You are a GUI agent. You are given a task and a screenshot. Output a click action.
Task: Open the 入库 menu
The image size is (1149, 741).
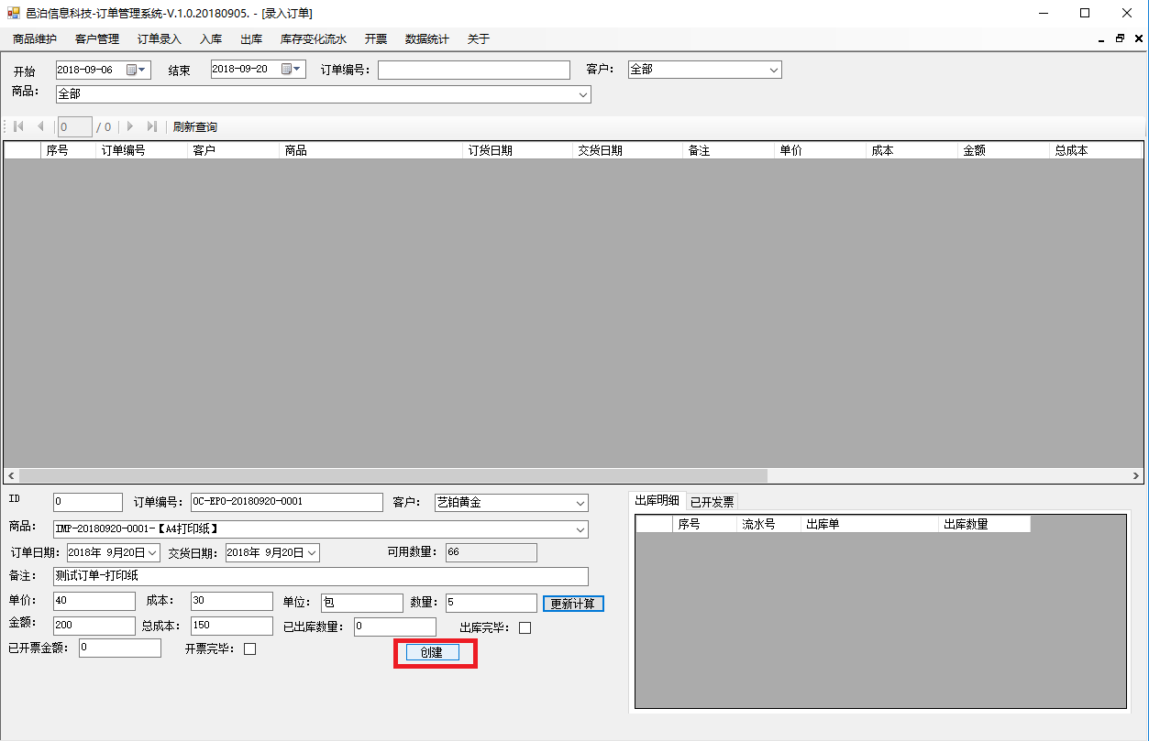211,38
